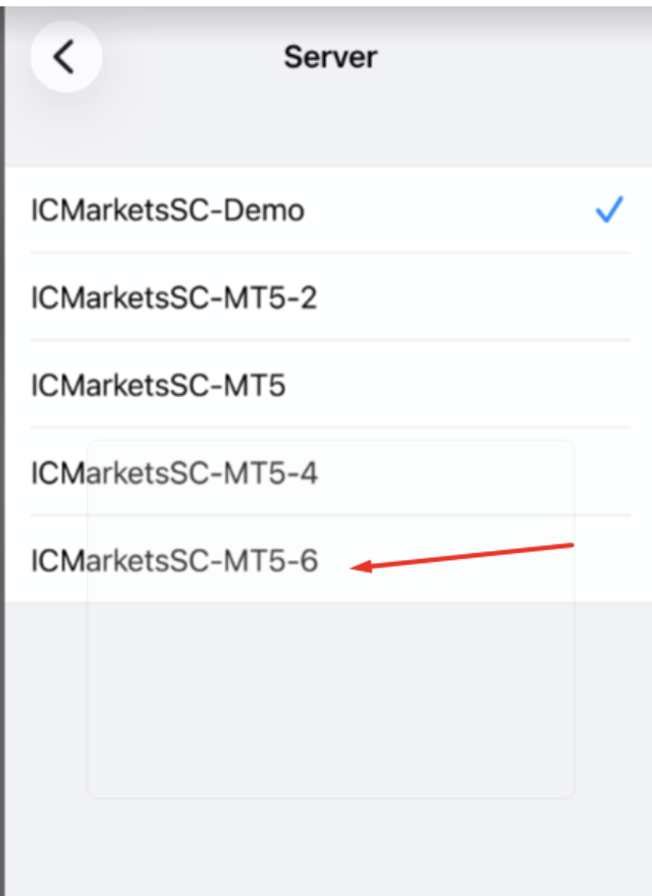652x896 pixels.
Task: Click the red arrow's pointed tip
Action: [353, 567]
